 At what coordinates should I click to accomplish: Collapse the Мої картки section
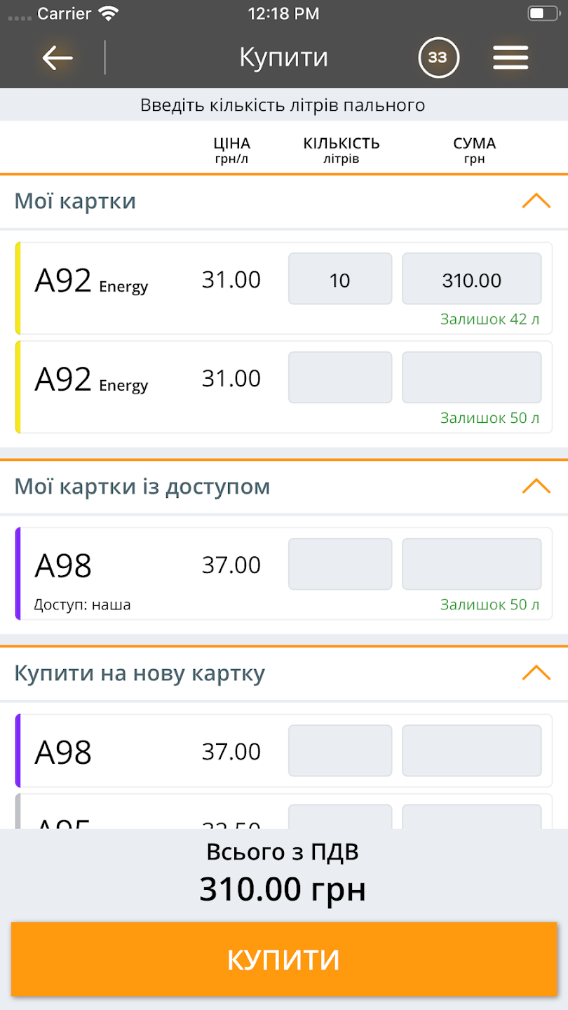tap(536, 201)
